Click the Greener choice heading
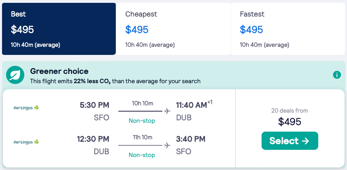This screenshot has height=170, width=347. [x=59, y=71]
